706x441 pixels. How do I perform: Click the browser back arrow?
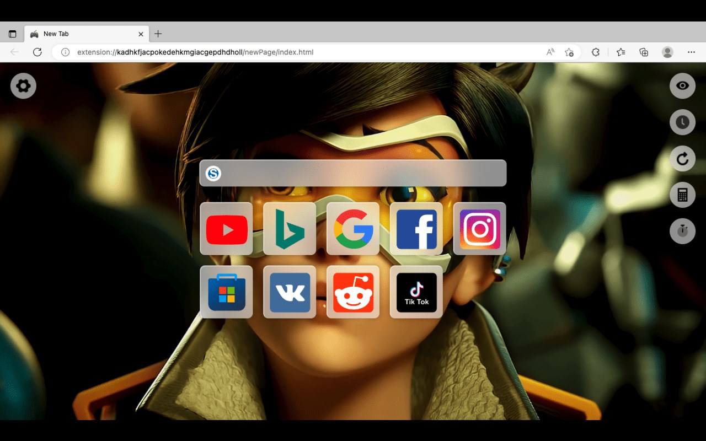[14, 52]
